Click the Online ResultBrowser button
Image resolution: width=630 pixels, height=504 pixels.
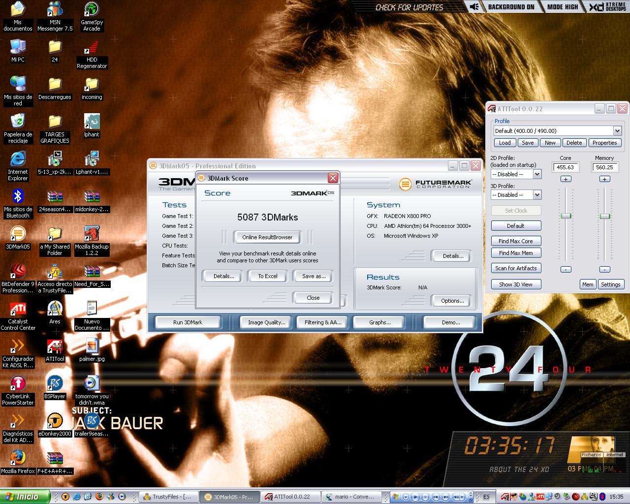pos(267,237)
